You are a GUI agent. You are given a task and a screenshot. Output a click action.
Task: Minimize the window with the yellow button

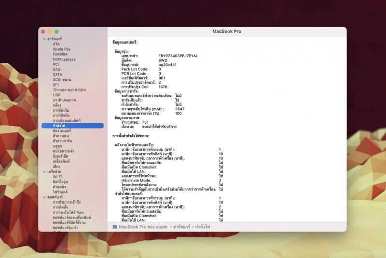50,32
